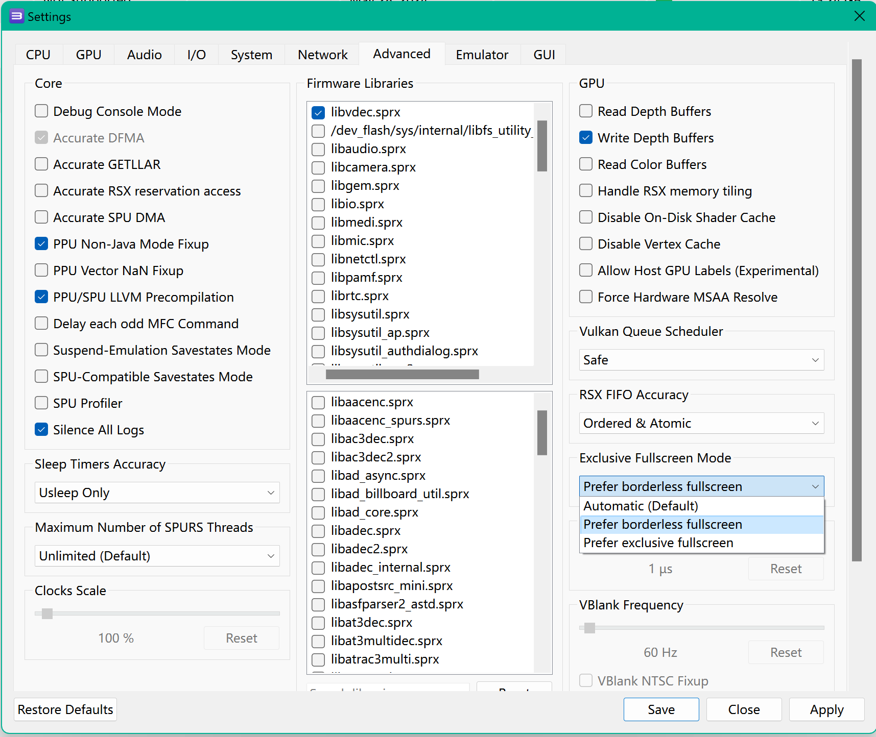Select libgem.sprx text in firmware list

365,186
